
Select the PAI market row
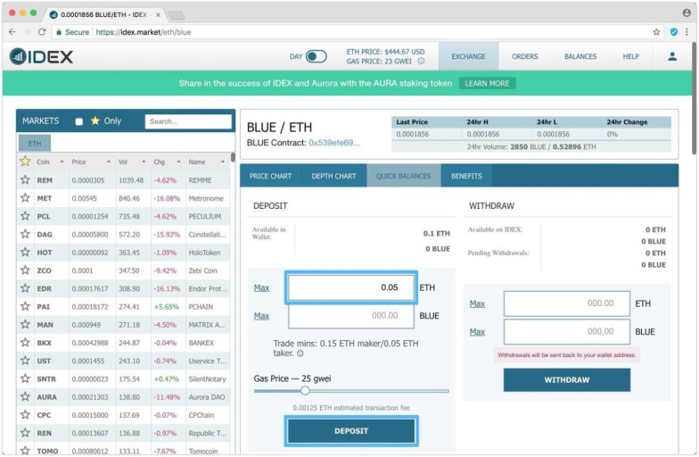point(123,307)
